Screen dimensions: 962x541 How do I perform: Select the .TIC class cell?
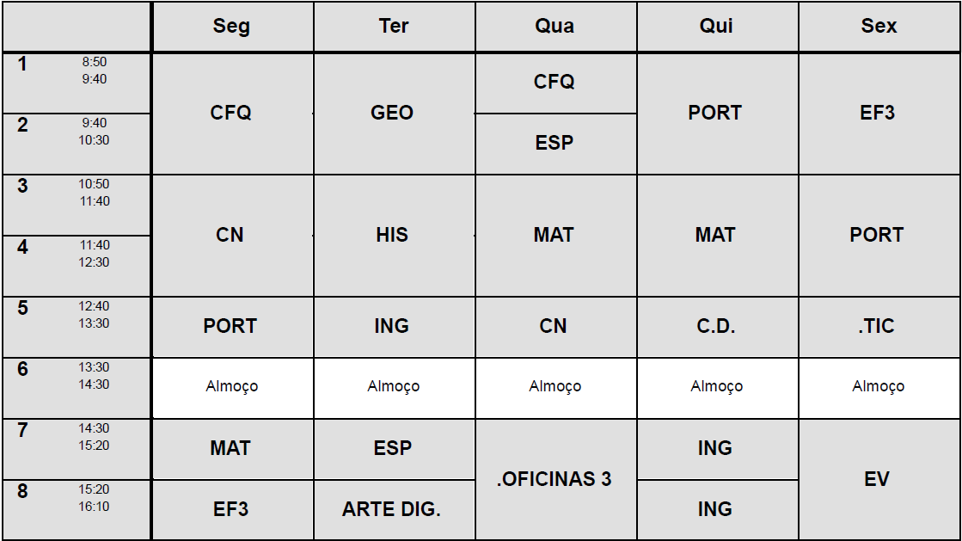point(878,326)
